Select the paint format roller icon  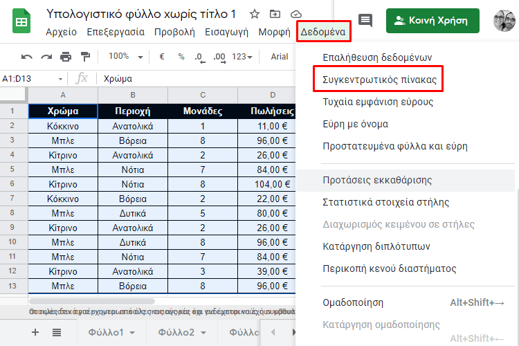pyautogui.click(x=85, y=57)
